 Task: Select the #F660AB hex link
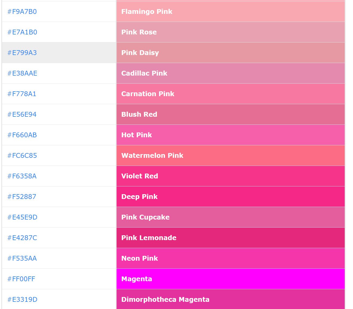22,135
